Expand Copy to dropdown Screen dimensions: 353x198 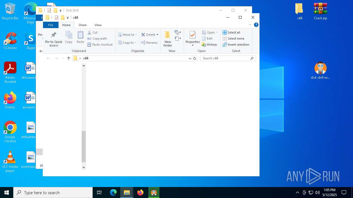pyautogui.click(x=136, y=43)
